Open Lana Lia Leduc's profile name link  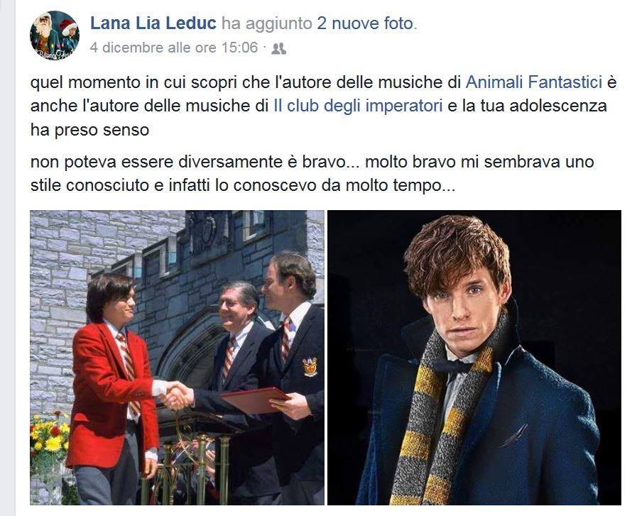point(153,23)
